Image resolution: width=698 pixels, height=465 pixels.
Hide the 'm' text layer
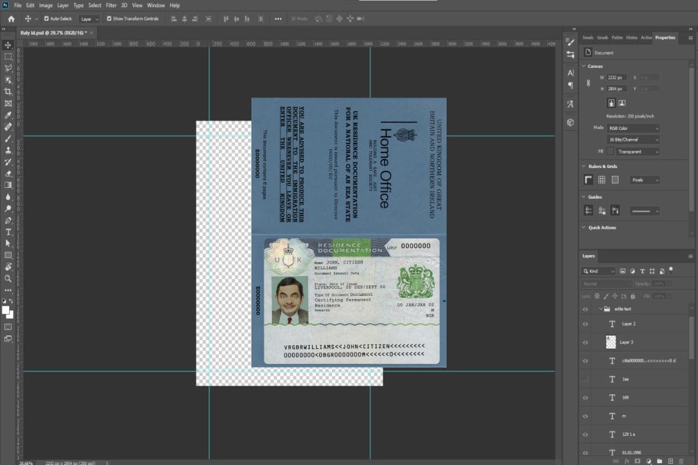click(x=586, y=416)
